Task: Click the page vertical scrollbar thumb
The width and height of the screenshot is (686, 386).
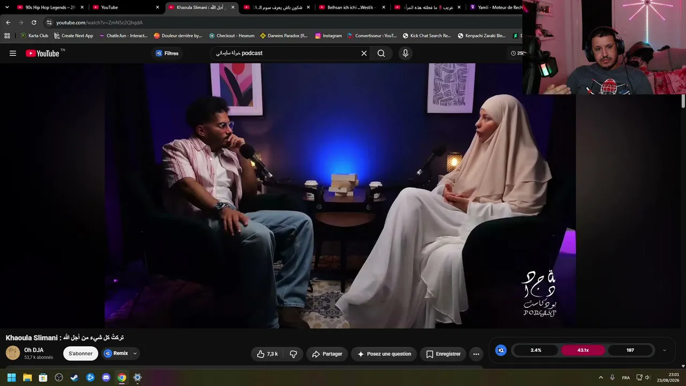Action: [x=683, y=101]
